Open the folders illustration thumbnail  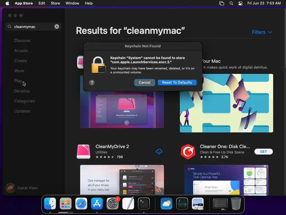tap(226, 103)
